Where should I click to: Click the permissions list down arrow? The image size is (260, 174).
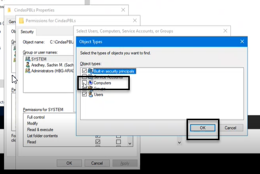(x=130, y=143)
